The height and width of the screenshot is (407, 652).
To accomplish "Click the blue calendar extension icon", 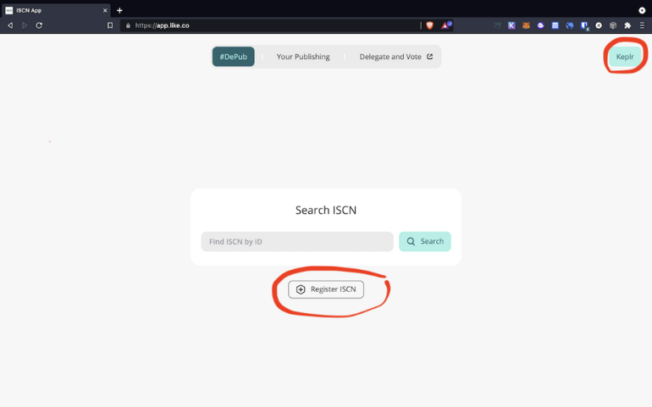I will pos(555,25).
